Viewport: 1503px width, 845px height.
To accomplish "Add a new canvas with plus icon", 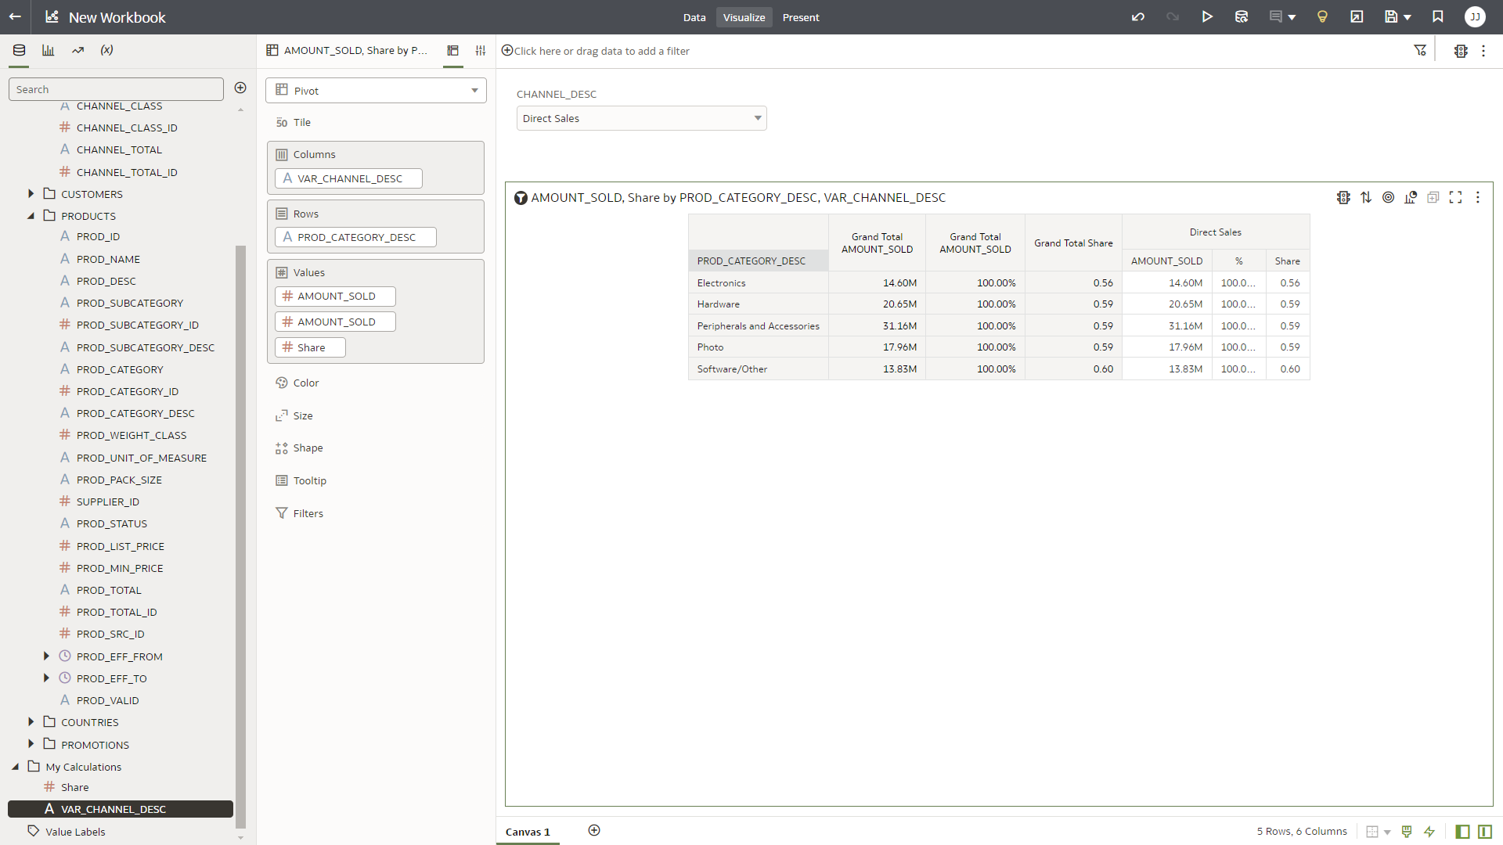I will pyautogui.click(x=594, y=831).
